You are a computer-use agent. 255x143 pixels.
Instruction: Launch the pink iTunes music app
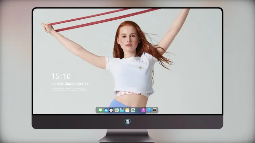click(x=143, y=110)
